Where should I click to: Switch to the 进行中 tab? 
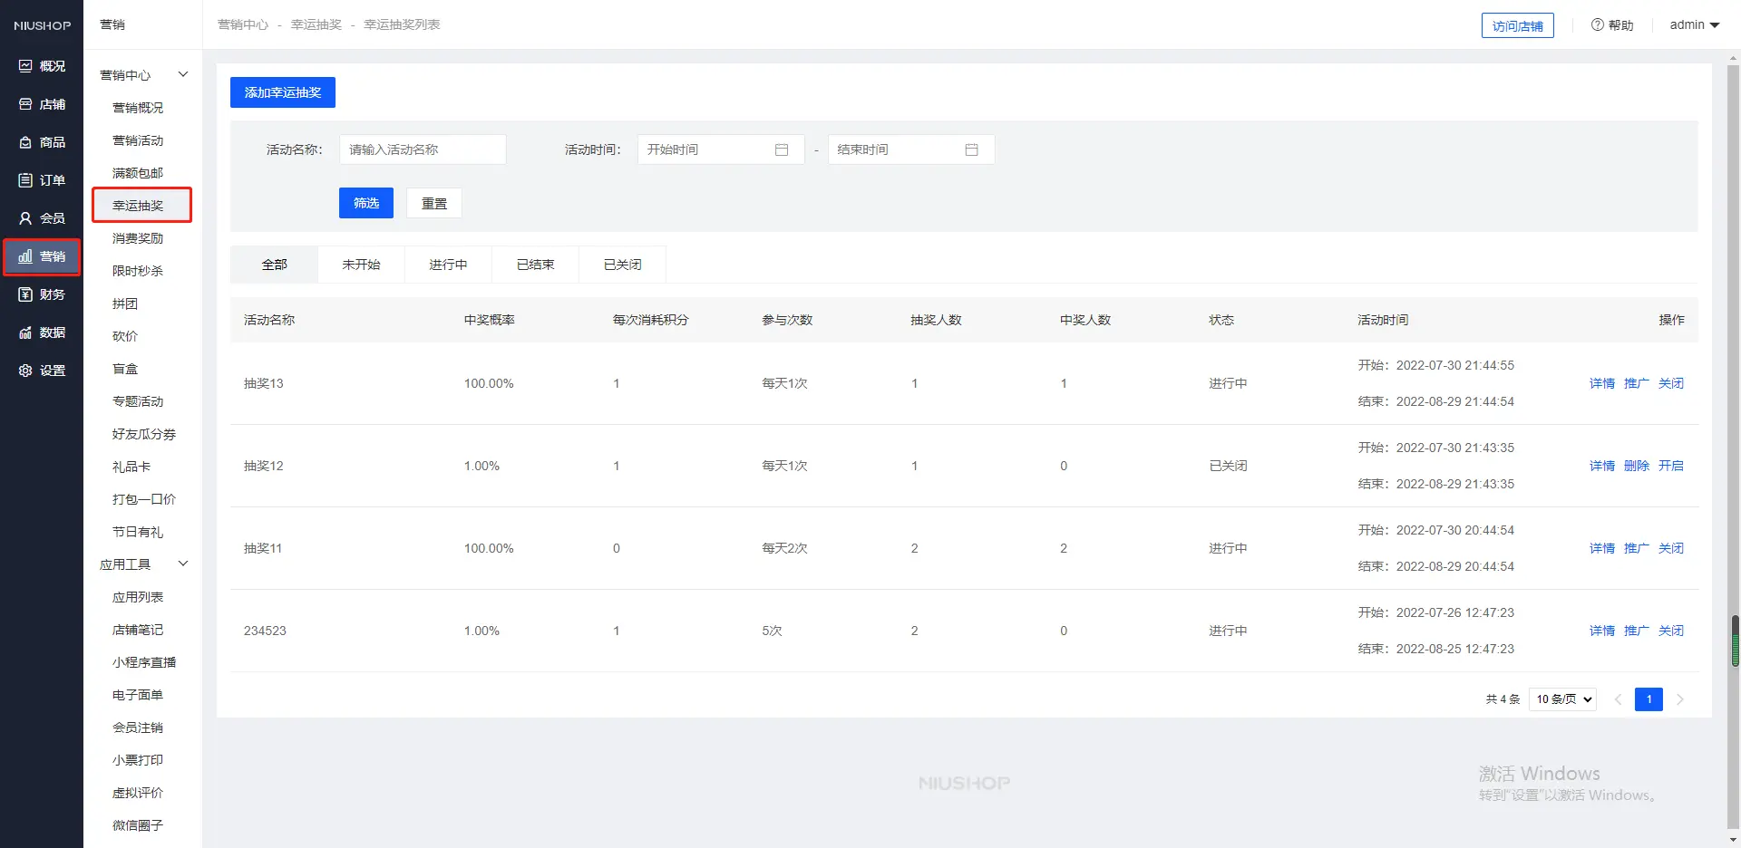(x=448, y=265)
